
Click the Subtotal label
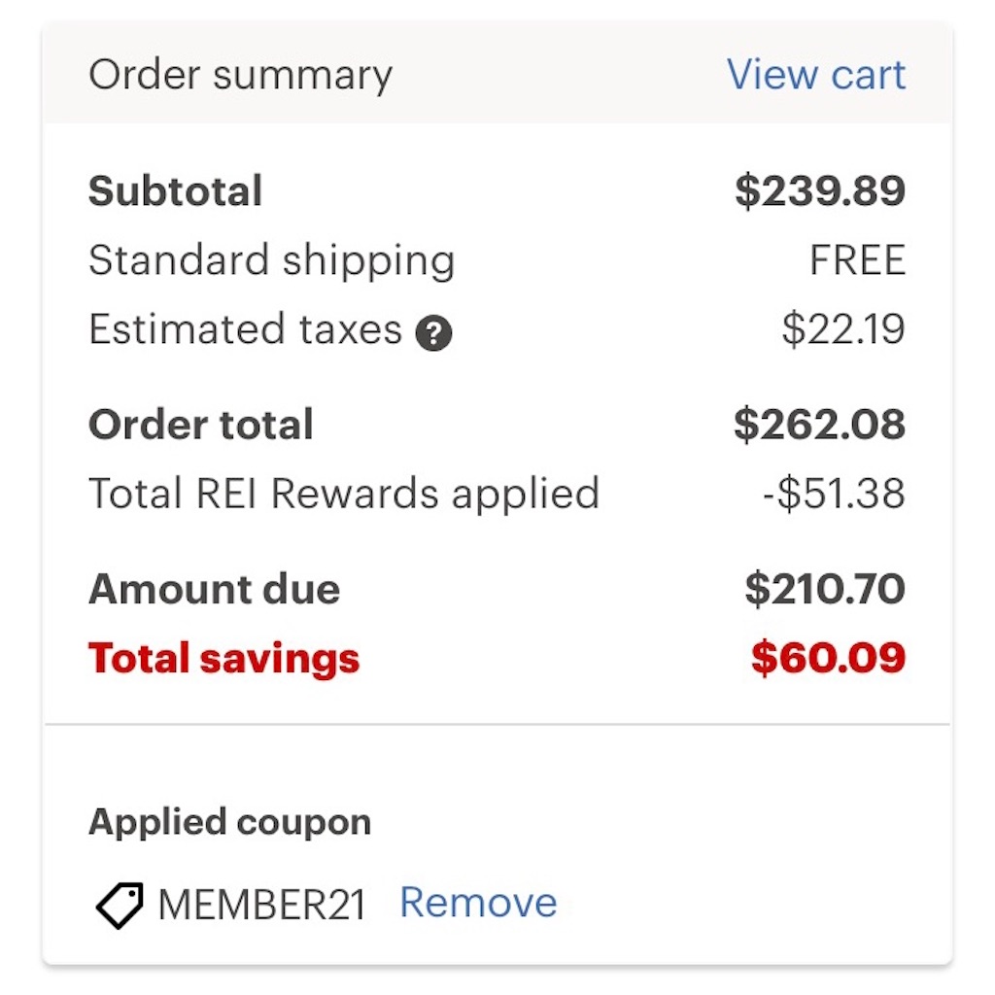[175, 191]
